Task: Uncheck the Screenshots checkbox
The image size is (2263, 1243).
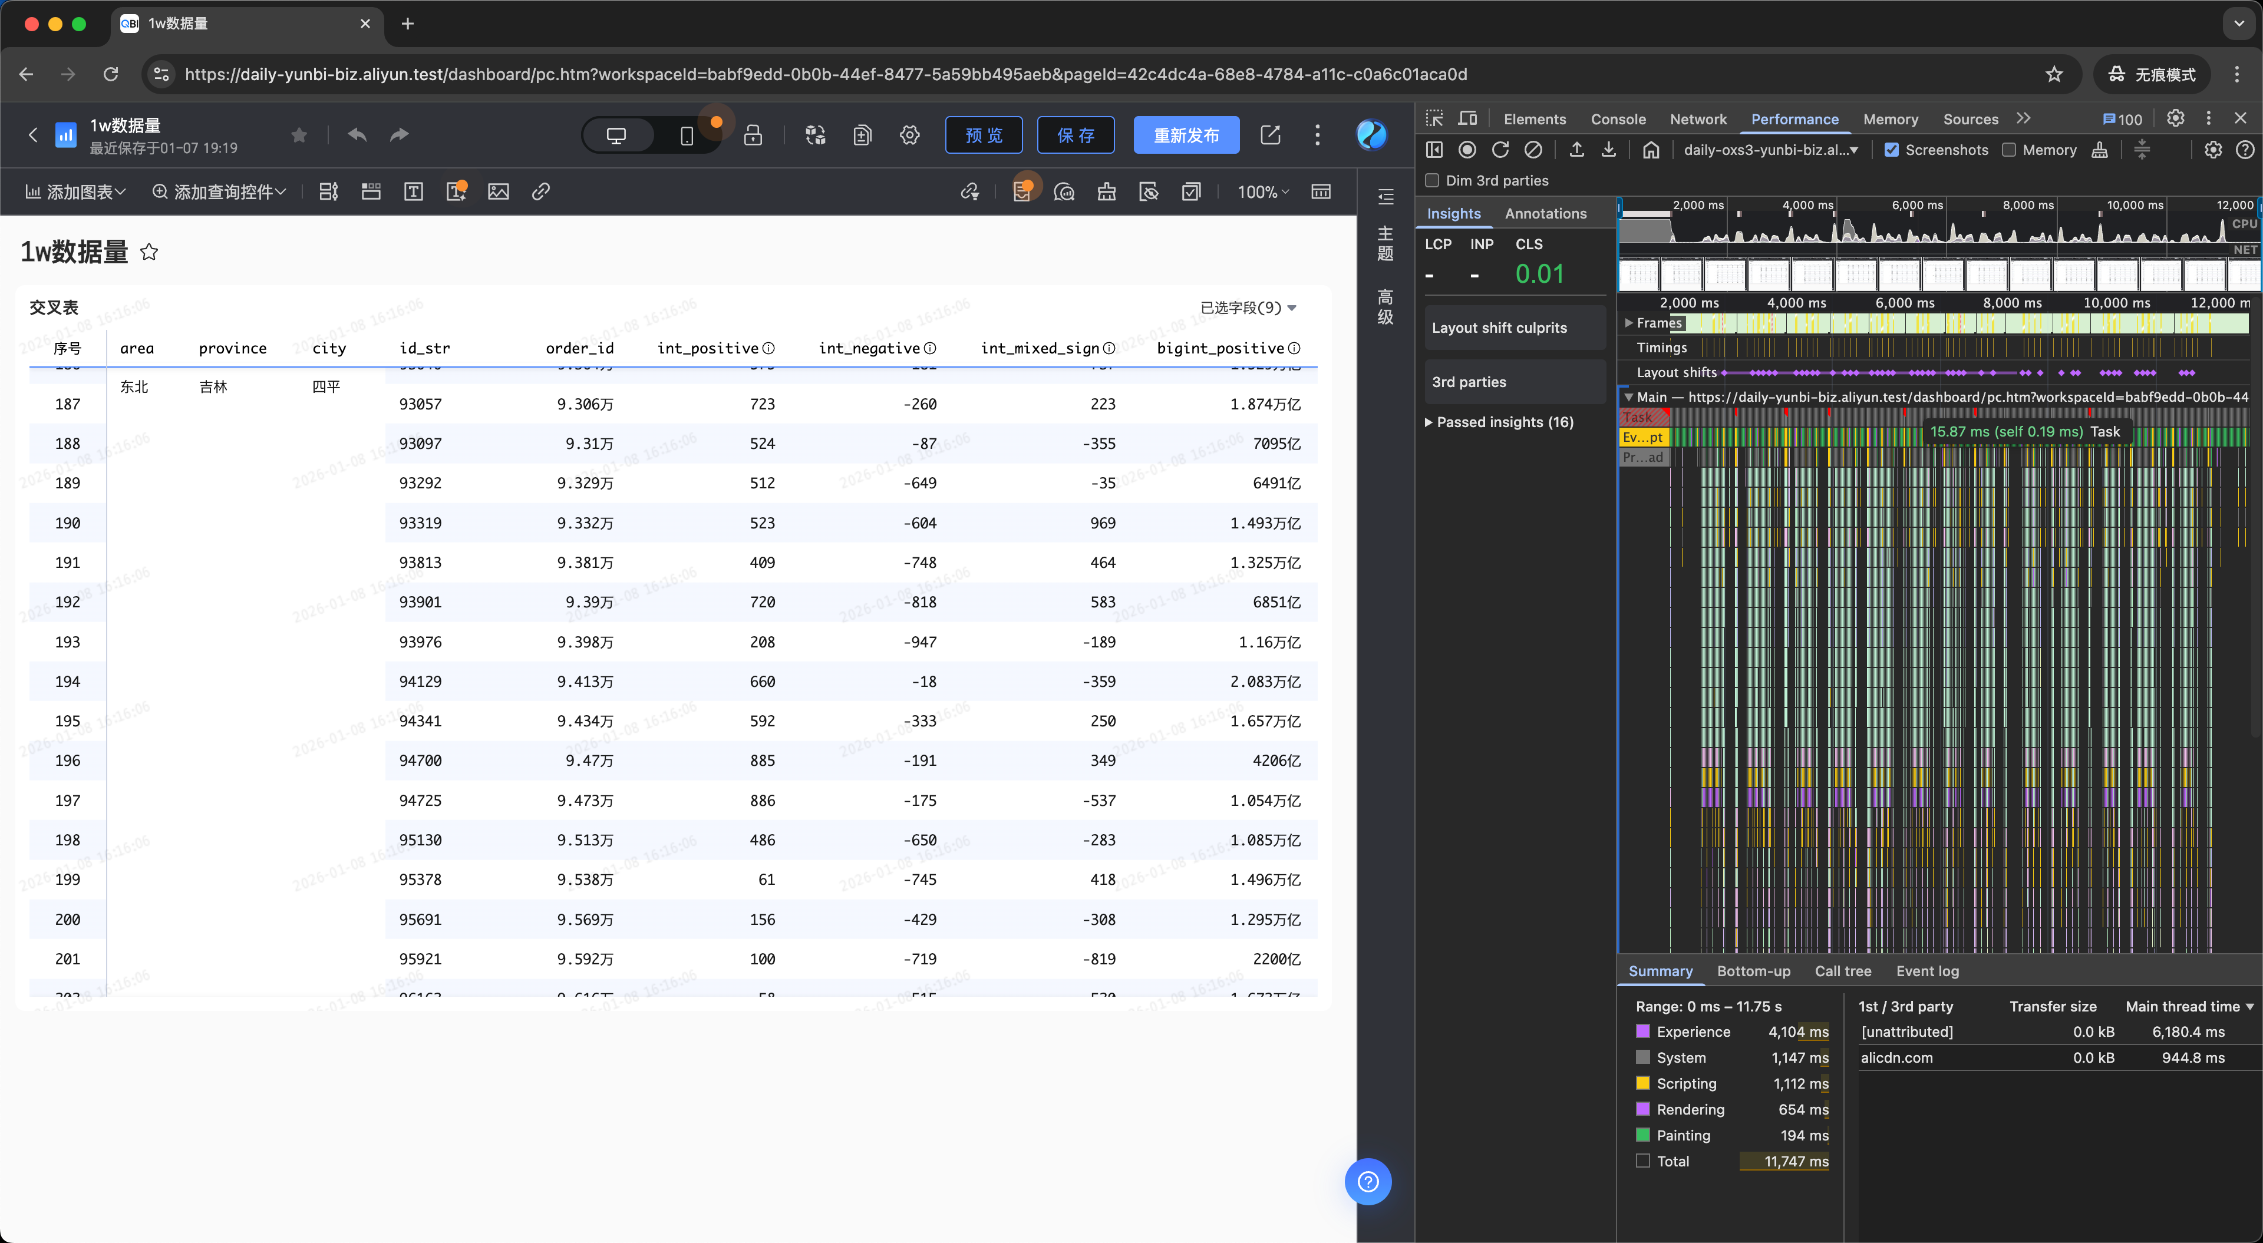Action: [1892, 150]
